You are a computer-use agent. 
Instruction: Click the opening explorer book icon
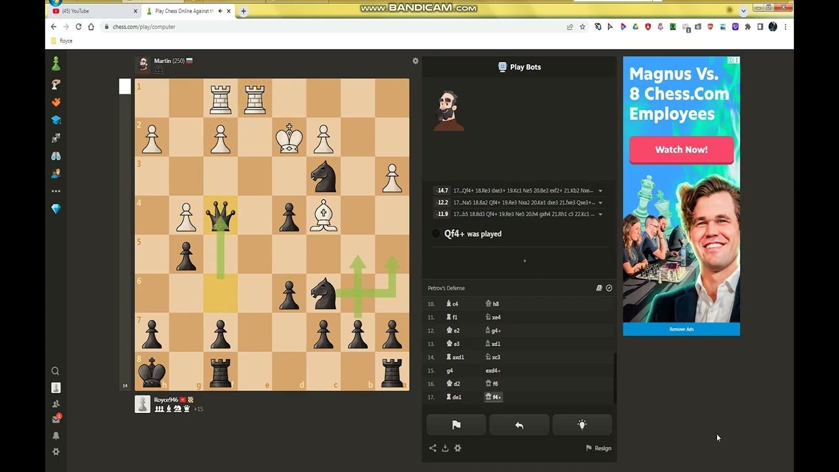coord(599,288)
